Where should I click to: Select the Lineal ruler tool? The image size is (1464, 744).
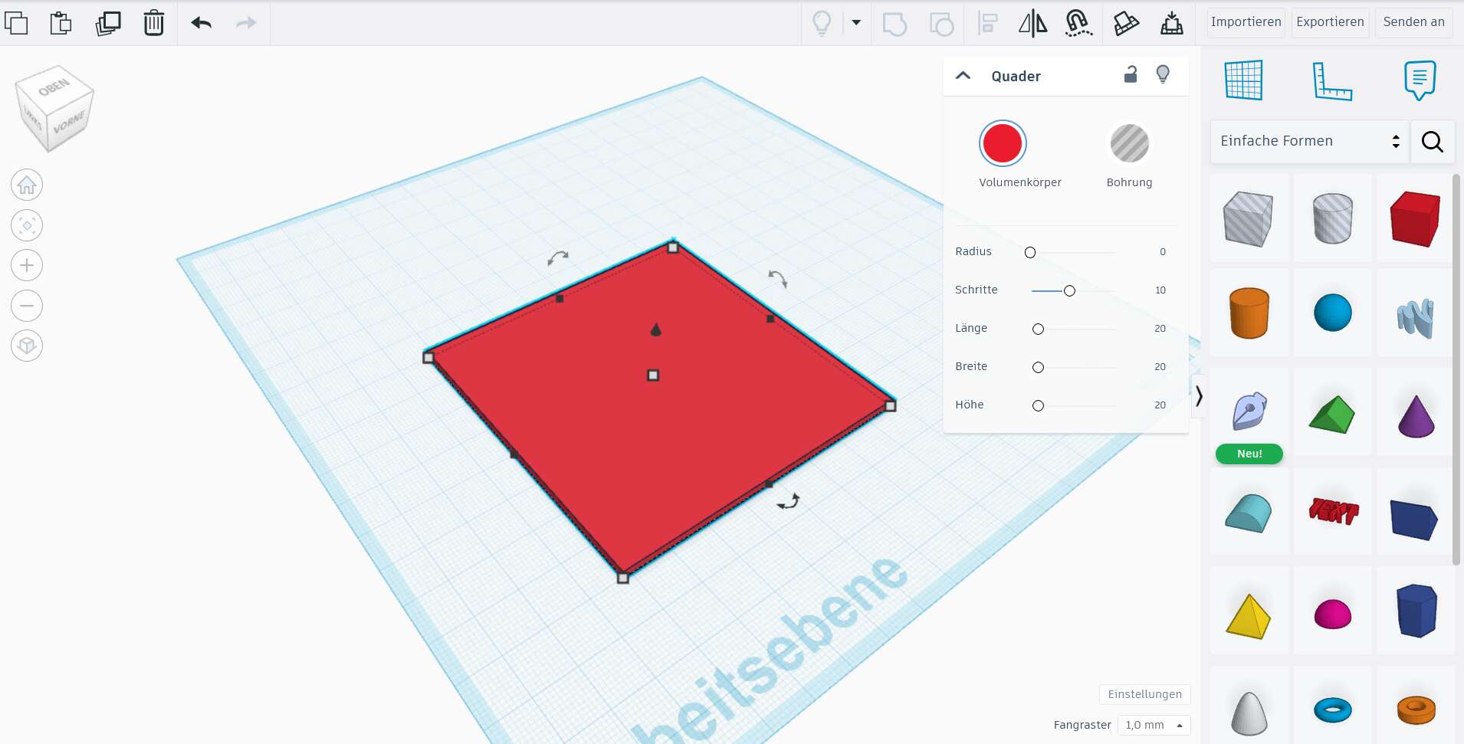1334,80
